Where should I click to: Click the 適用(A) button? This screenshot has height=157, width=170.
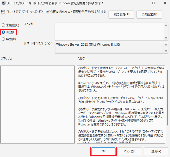pyautogui.click(x=156, y=151)
